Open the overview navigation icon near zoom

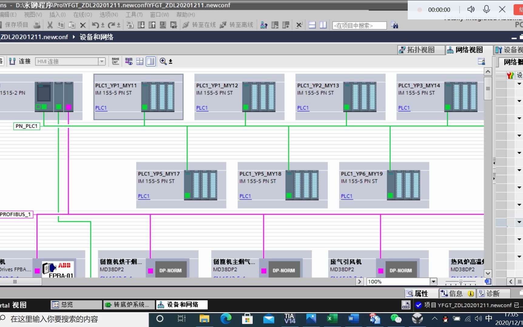[488, 281]
